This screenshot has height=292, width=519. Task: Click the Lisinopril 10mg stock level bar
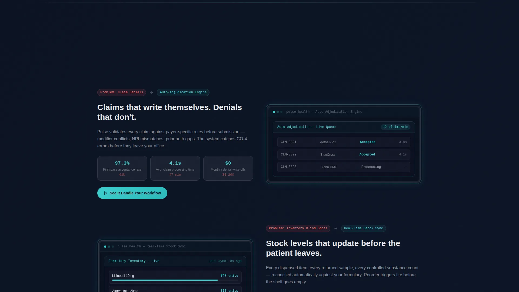[x=175, y=280]
